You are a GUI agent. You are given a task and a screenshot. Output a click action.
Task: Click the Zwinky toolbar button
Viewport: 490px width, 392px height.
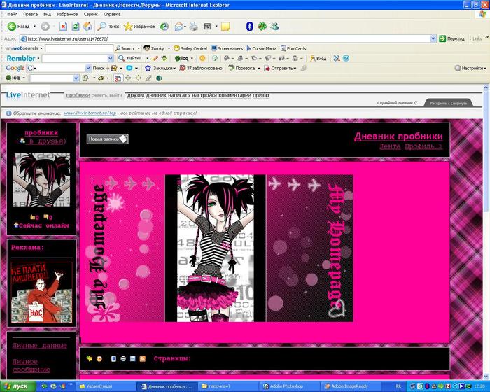pos(154,48)
